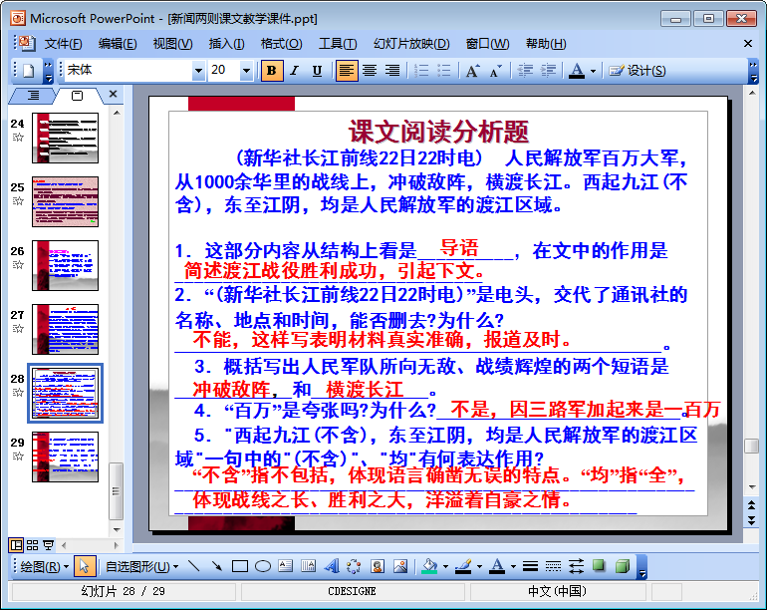Open the 格式(O) menu
Viewport: 767px width, 610px height.
[x=281, y=44]
